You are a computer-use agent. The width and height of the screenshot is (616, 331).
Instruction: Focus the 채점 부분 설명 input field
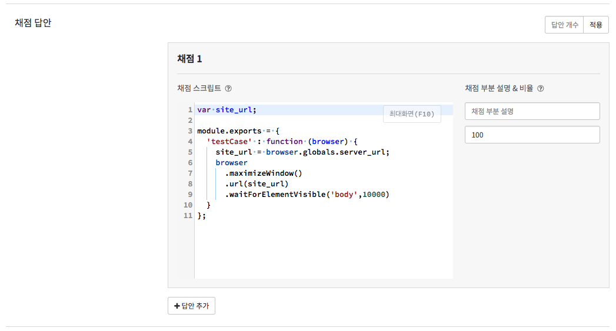[532, 111]
